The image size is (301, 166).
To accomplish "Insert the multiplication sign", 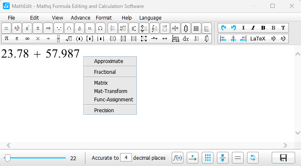I will pos(38,39).
